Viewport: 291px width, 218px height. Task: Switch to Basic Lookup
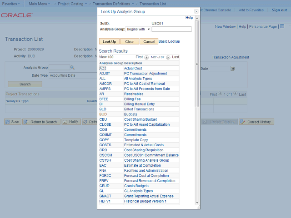coord(169,41)
